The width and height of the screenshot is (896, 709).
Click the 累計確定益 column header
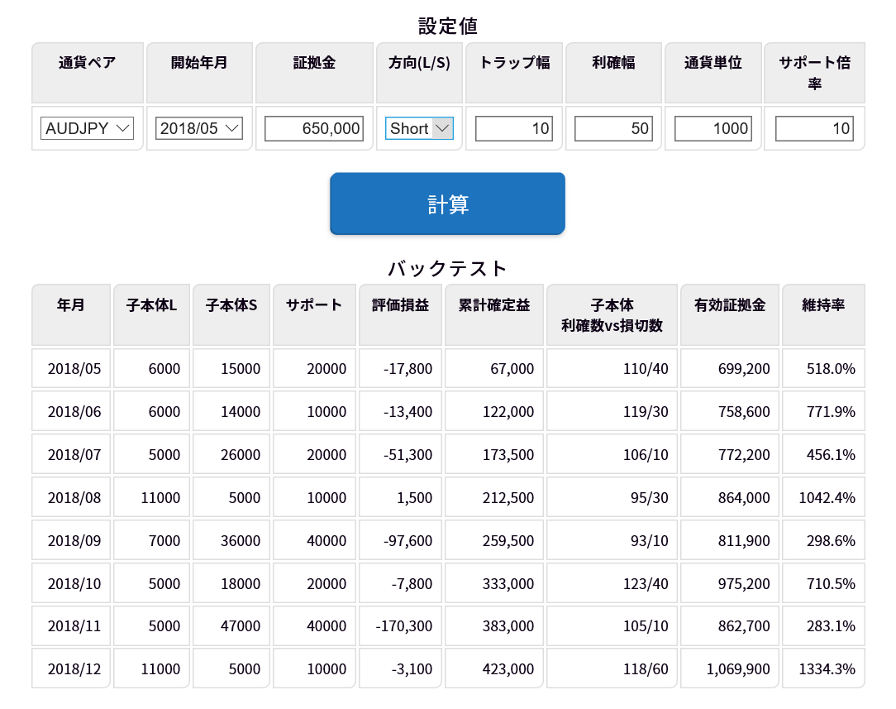(494, 314)
